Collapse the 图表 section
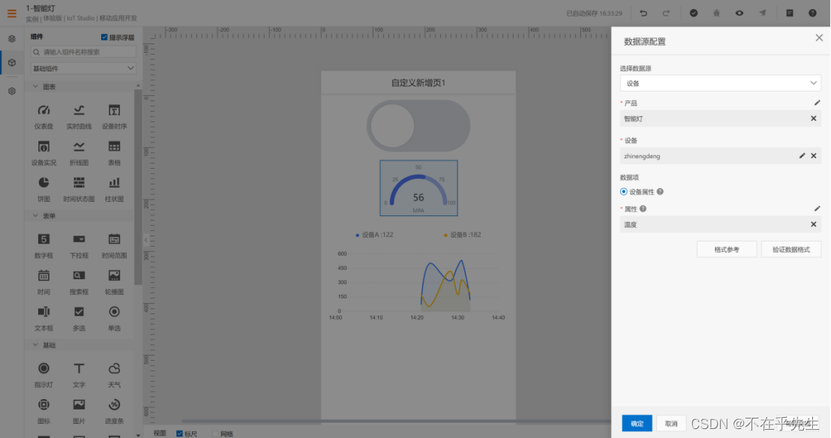Viewport: 831px width, 438px height. coord(35,86)
